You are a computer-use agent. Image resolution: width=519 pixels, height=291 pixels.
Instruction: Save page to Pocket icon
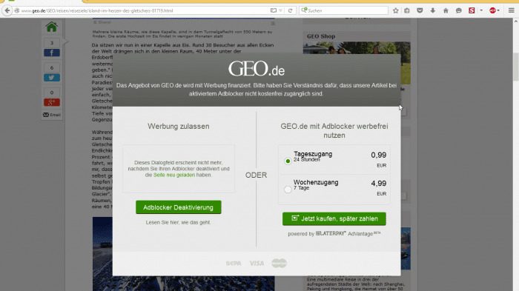tap(420, 10)
